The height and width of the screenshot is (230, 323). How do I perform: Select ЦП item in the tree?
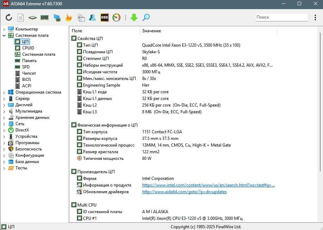[x=22, y=42]
